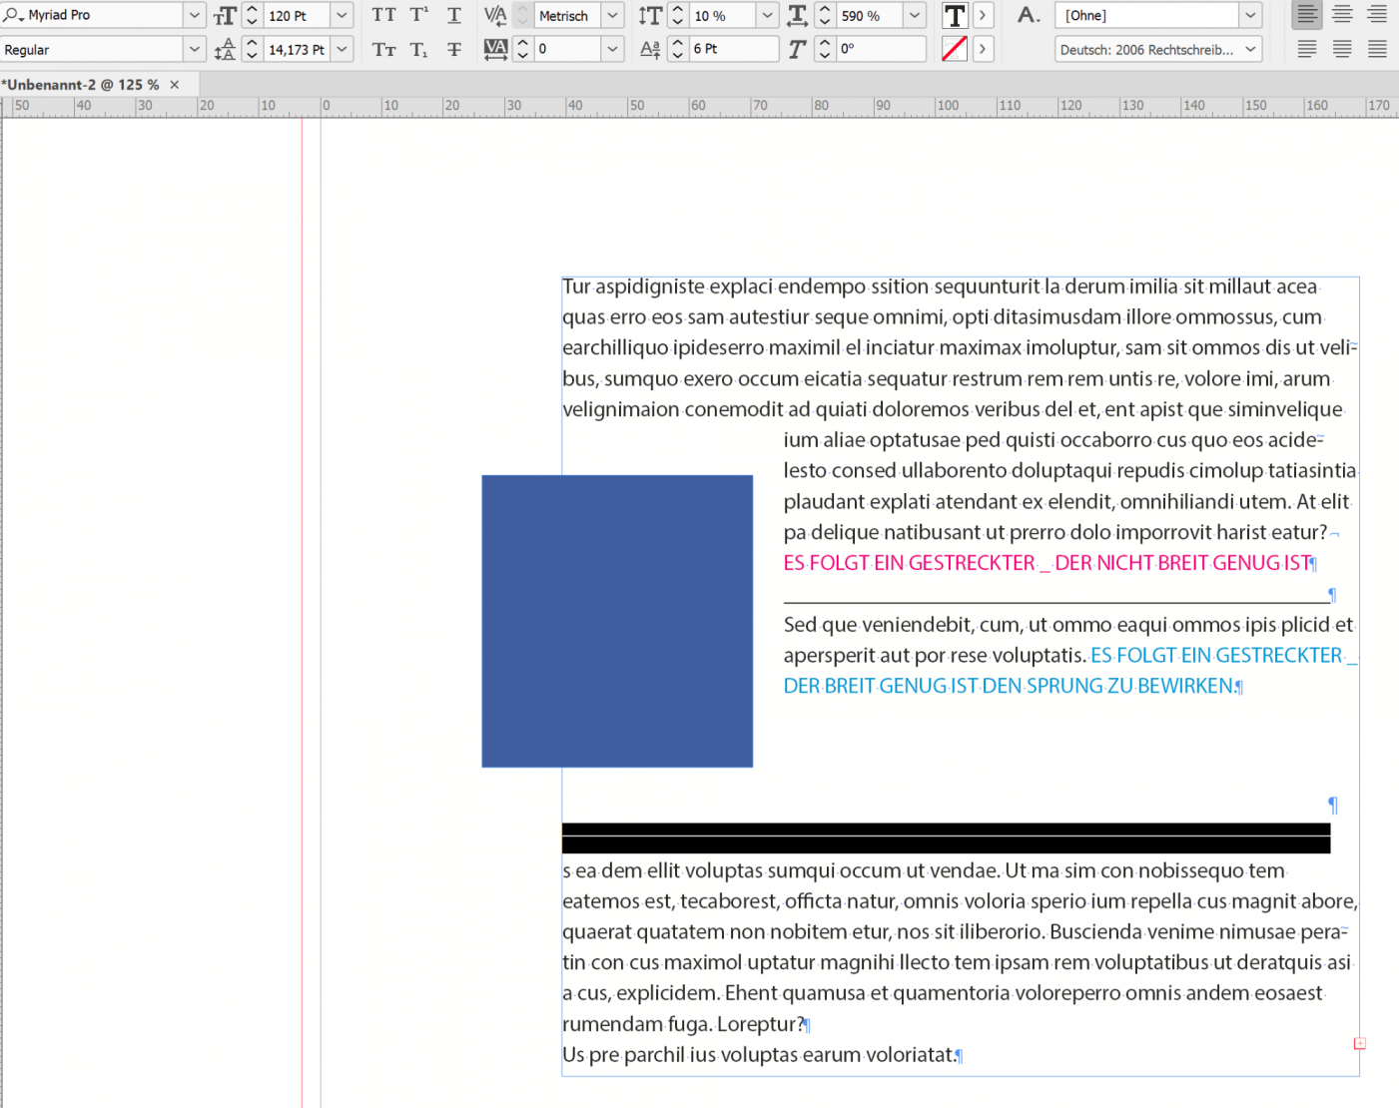Click the font size stepper arrows

click(x=252, y=16)
